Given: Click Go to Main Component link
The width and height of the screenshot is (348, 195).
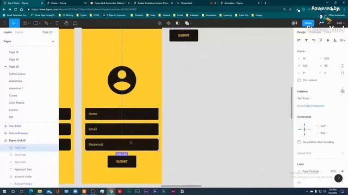Looking at the screenshot, I should pos(310,106).
